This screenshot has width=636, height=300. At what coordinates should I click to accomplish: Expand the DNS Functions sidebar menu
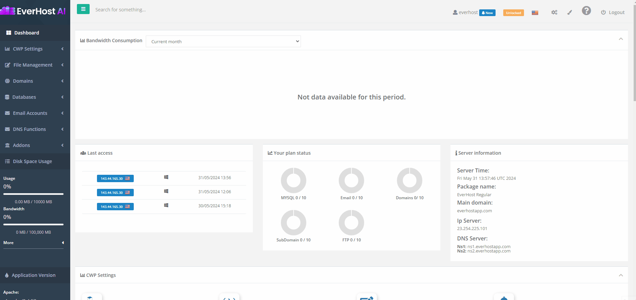(x=35, y=129)
